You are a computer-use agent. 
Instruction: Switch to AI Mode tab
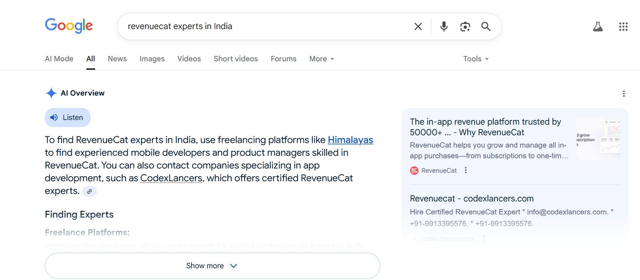coord(59,59)
